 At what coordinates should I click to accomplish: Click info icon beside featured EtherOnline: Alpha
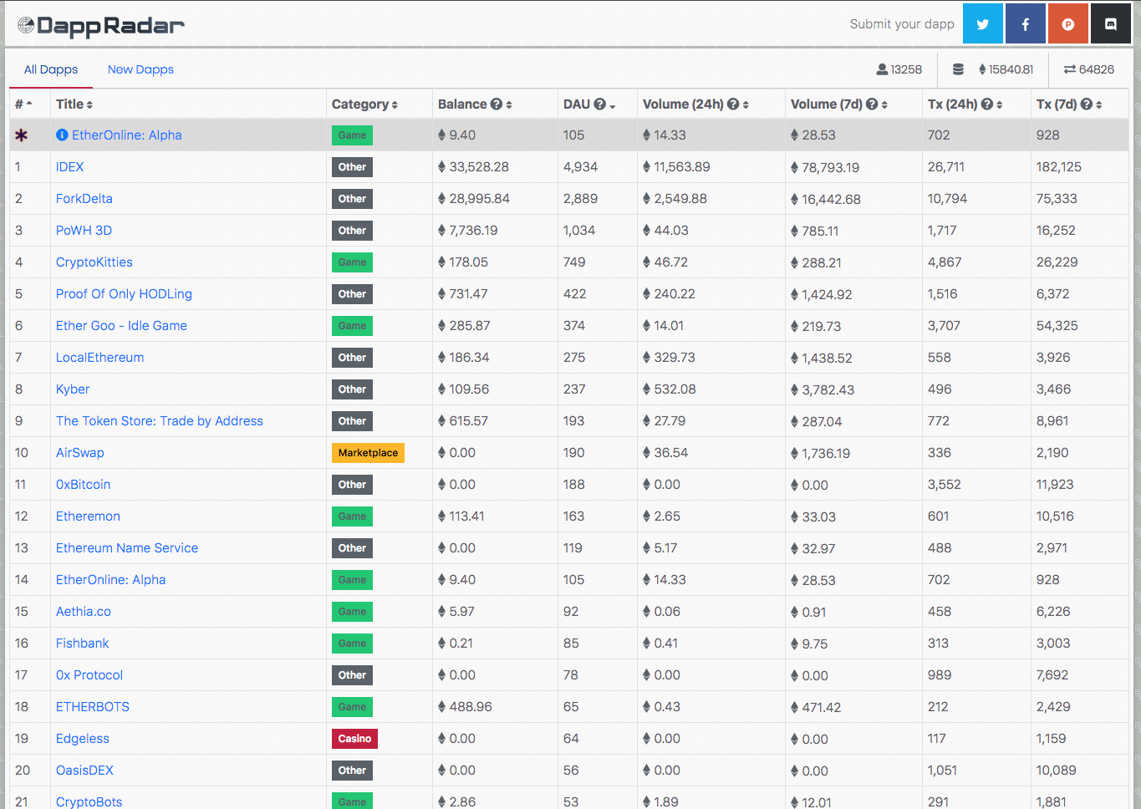point(62,135)
